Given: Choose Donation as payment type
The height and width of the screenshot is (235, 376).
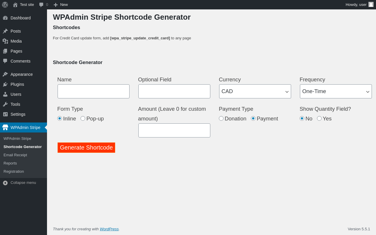Looking at the screenshot, I should click(221, 118).
